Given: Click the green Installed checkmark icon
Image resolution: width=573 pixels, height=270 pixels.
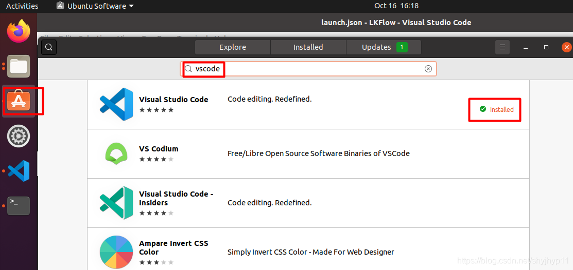Looking at the screenshot, I should pyautogui.click(x=483, y=109).
